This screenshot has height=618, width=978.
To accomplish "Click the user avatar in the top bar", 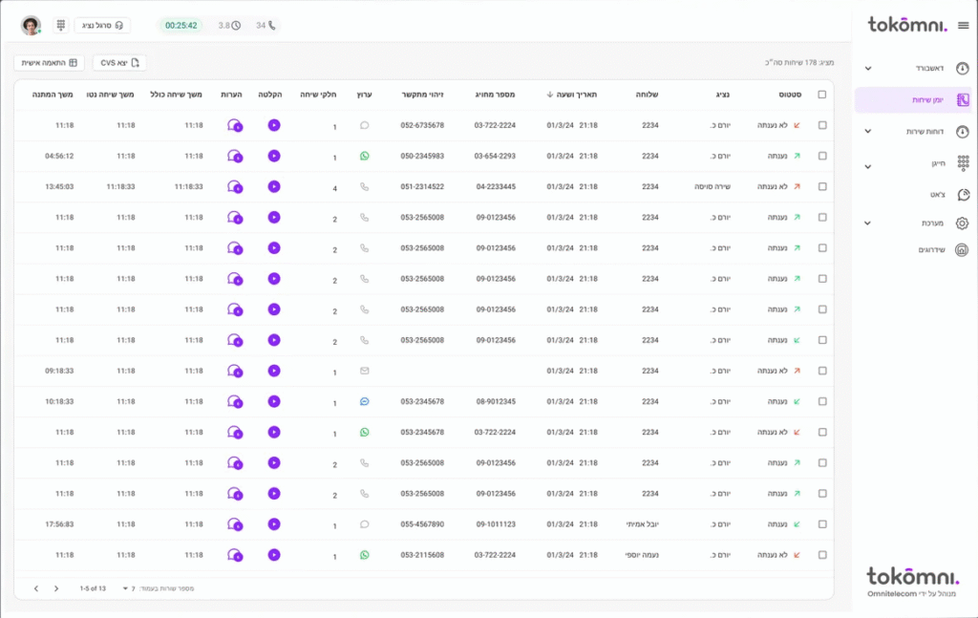I will [x=32, y=26].
